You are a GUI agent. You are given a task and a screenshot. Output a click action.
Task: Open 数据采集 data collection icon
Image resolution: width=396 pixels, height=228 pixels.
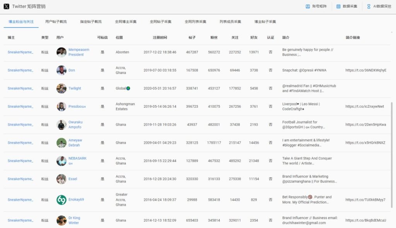tap(338, 7)
